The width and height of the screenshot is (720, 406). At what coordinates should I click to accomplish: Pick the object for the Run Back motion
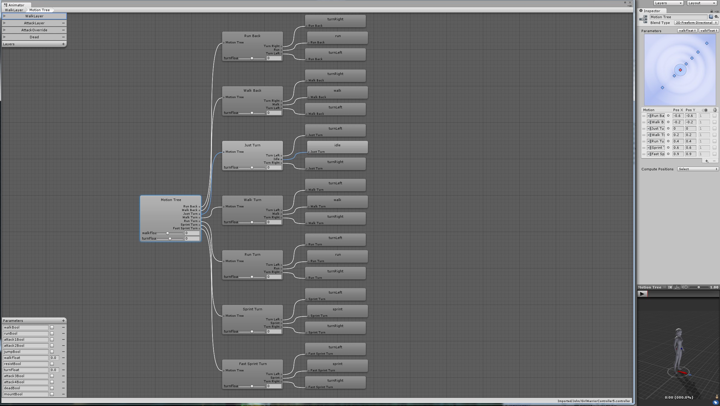coord(668,116)
